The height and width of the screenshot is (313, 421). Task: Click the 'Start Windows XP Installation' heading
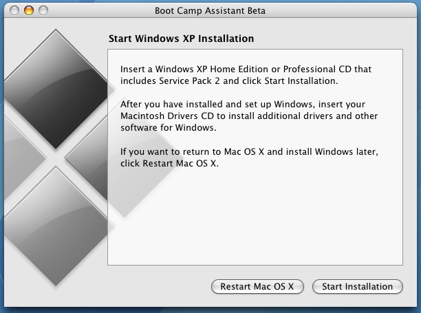(181, 39)
